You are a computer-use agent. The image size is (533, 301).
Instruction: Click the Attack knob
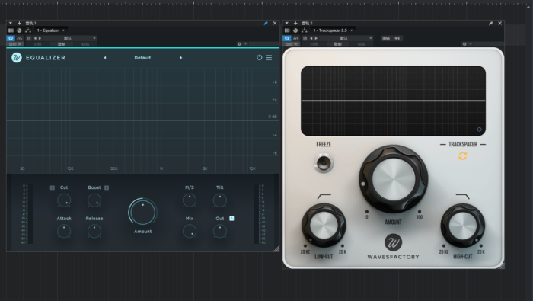click(64, 232)
